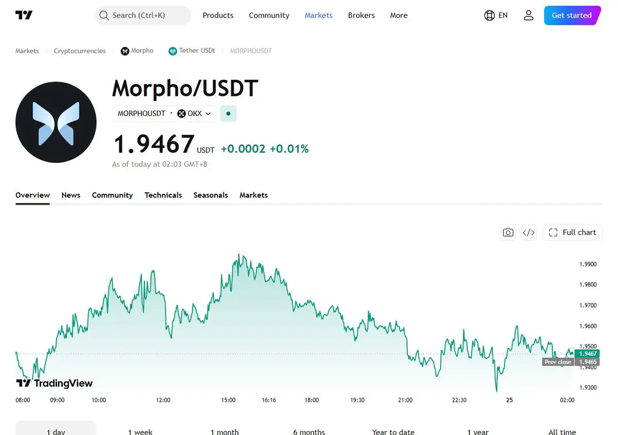618x435 pixels.
Task: Open the embed code icon
Action: pyautogui.click(x=528, y=232)
